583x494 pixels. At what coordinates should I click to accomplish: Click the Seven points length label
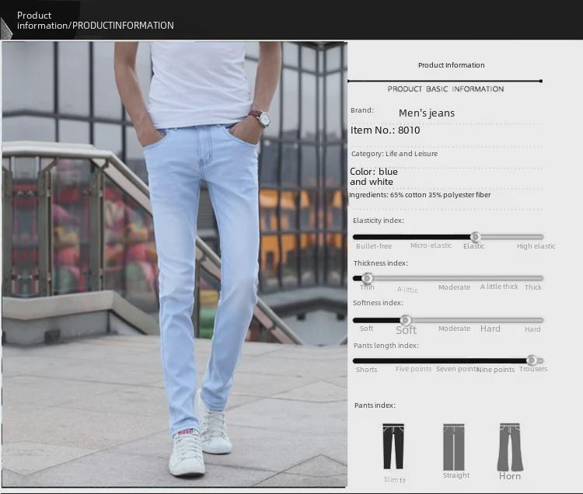(456, 369)
